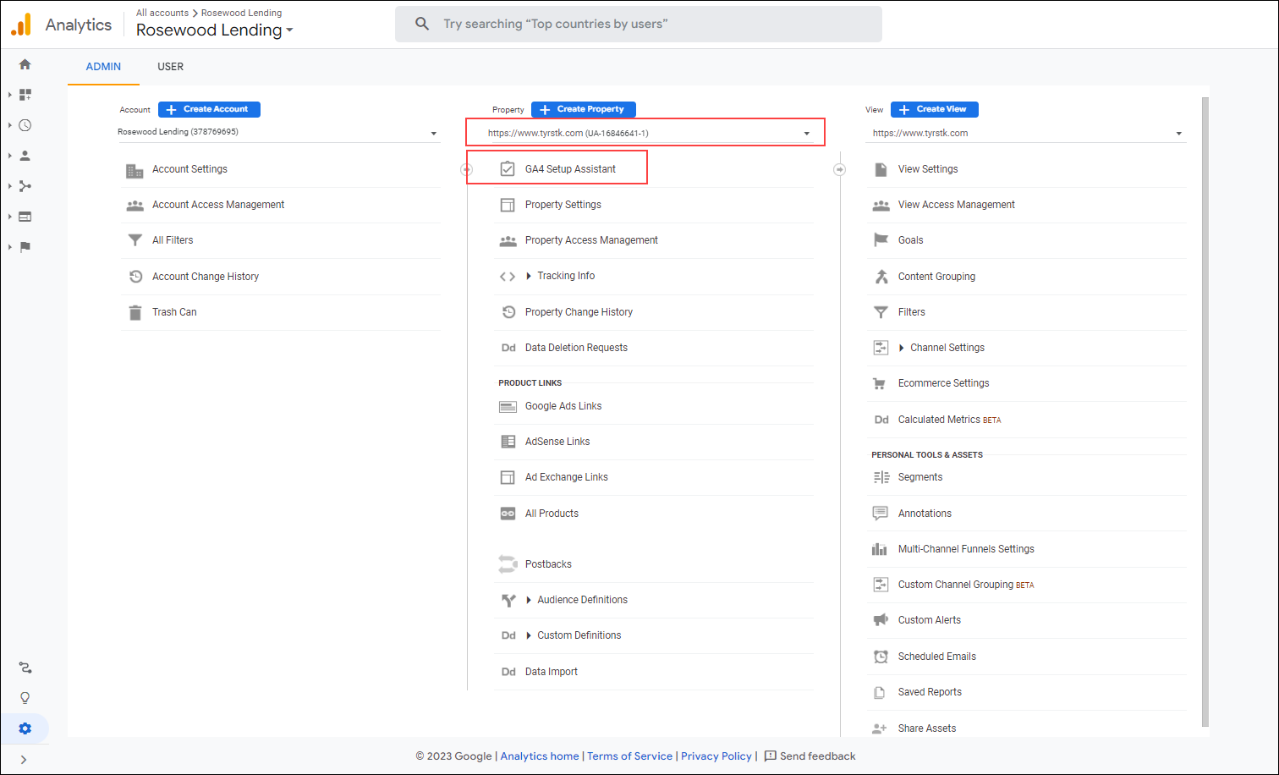Open the Audience person icon in sidebar
The width and height of the screenshot is (1279, 775).
[x=25, y=156]
